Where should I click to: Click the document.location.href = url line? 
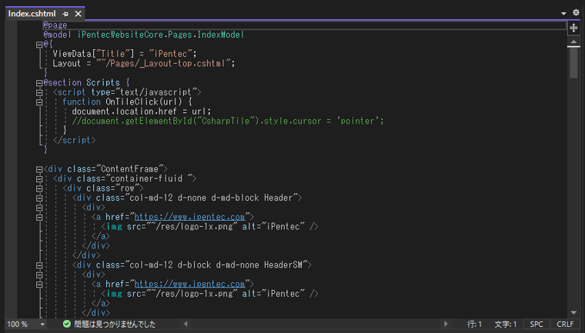point(142,112)
